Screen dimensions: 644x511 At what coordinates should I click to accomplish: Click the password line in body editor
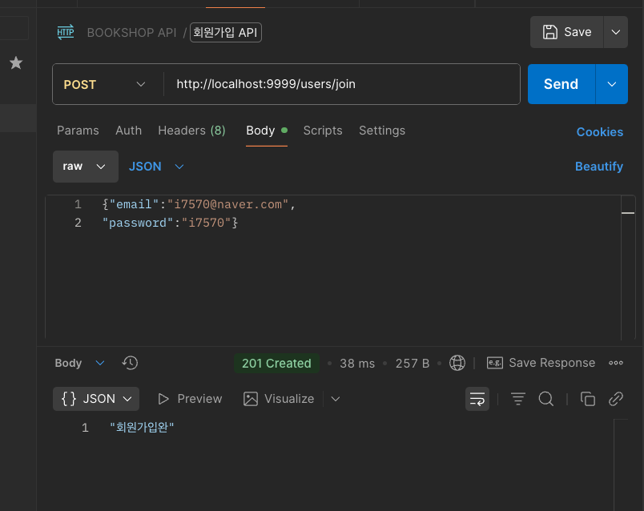pyautogui.click(x=170, y=223)
